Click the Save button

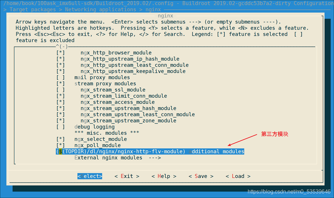pyautogui.click(x=201, y=176)
